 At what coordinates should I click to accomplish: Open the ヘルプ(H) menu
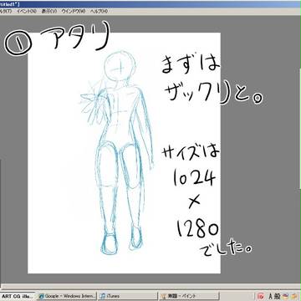point(99,11)
